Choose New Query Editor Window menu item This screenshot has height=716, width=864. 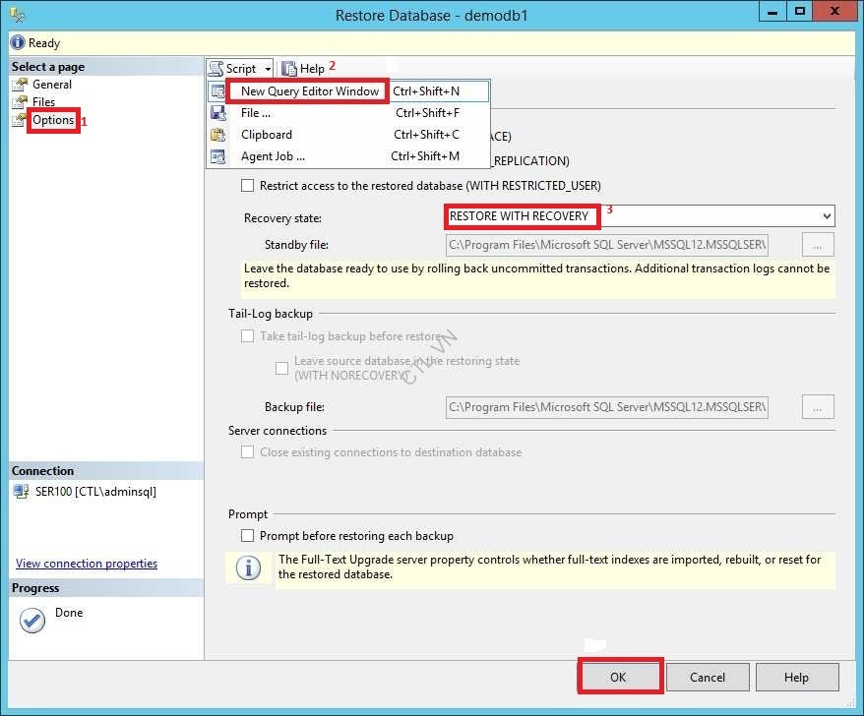309,91
